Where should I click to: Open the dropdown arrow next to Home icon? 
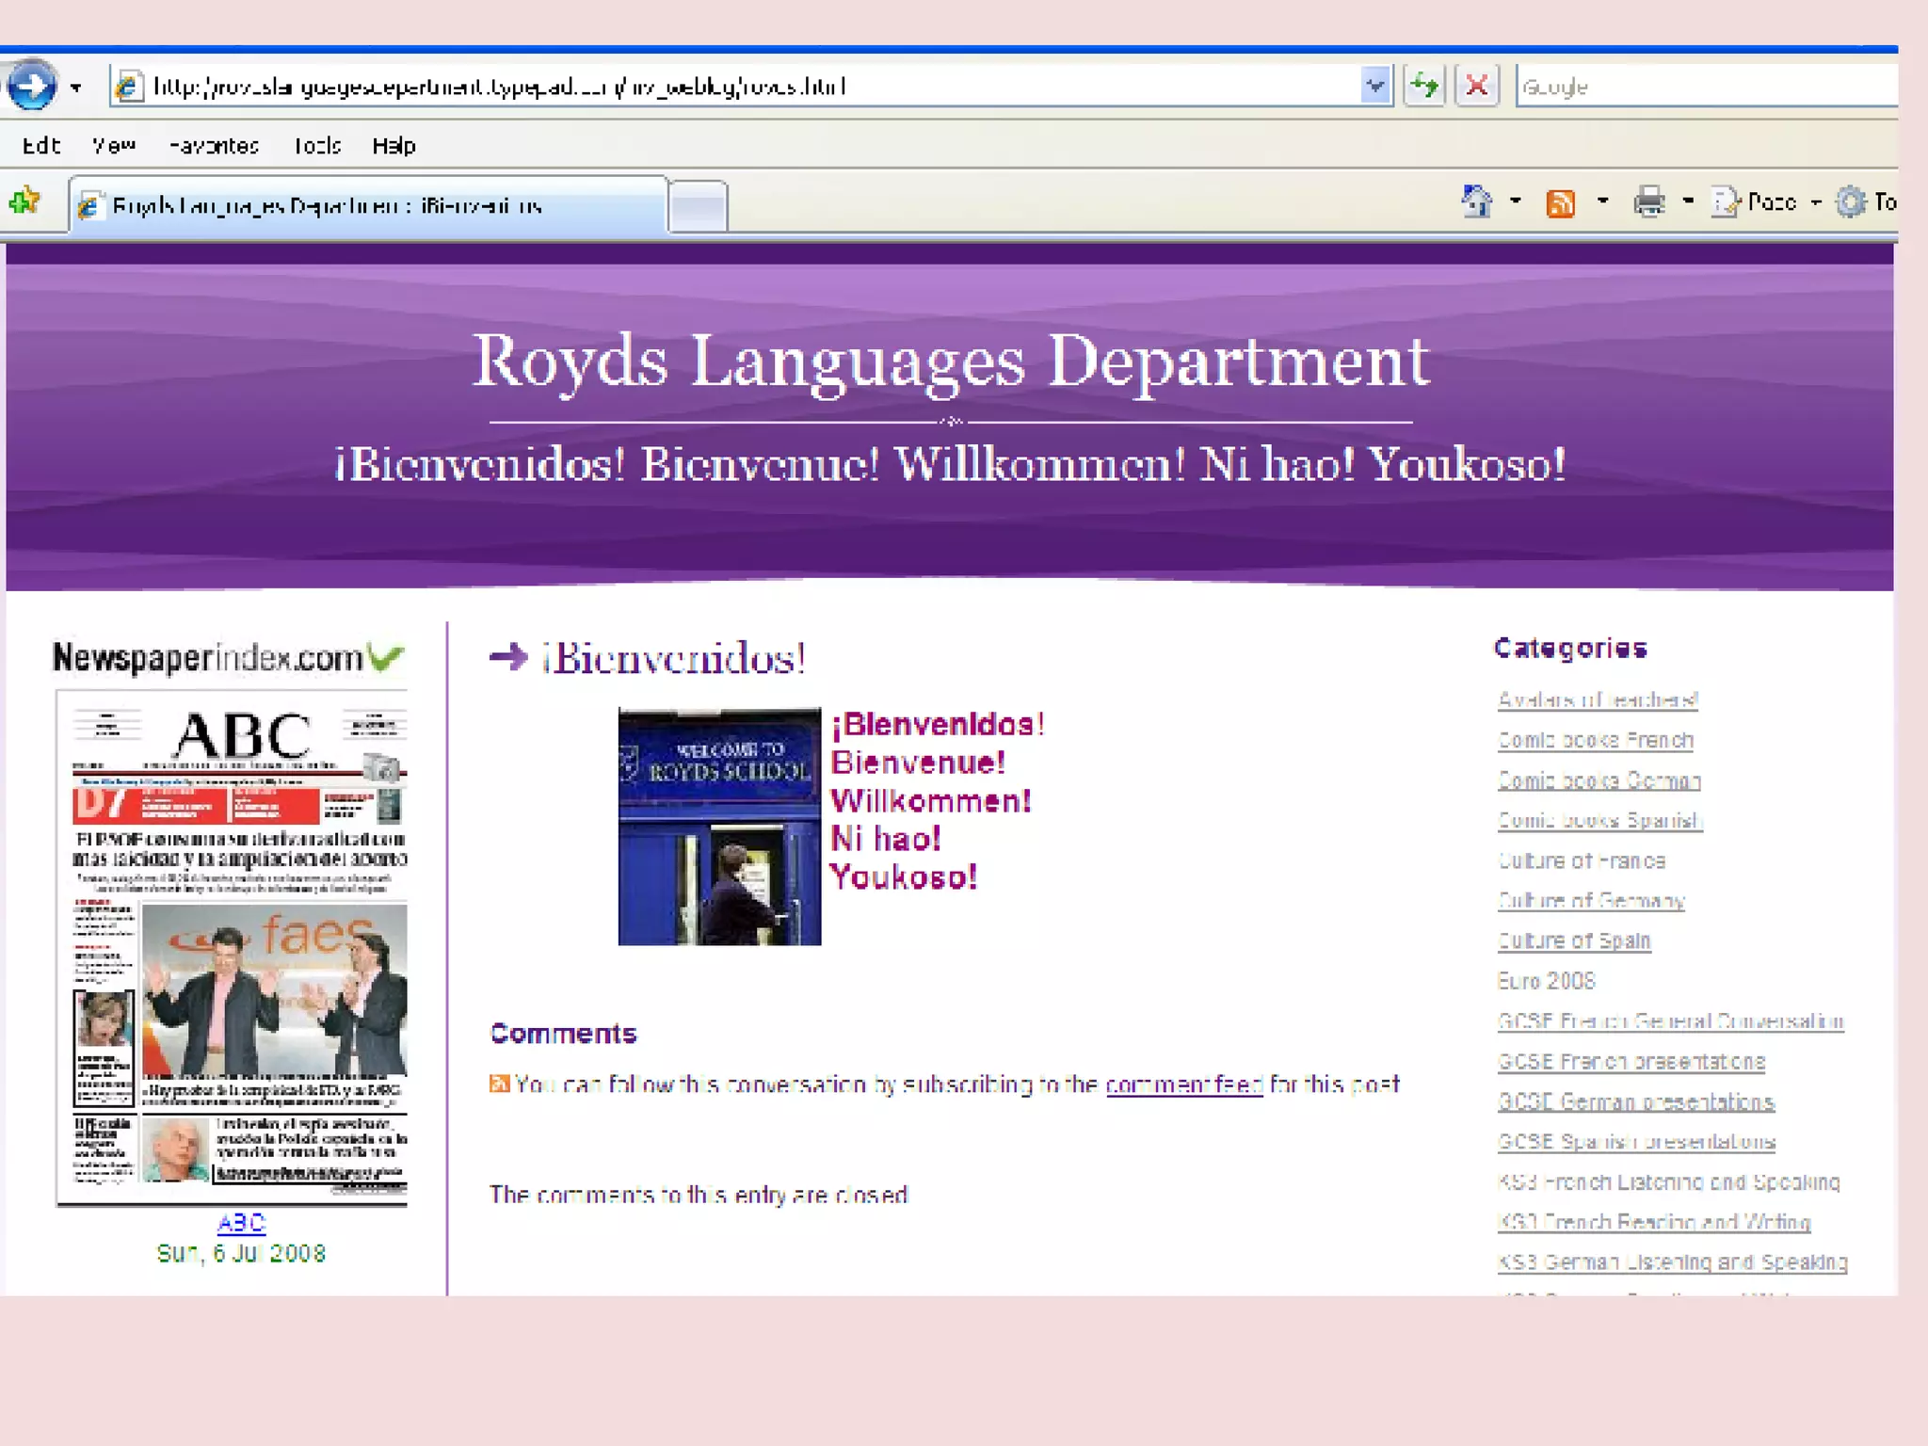[x=1515, y=201]
